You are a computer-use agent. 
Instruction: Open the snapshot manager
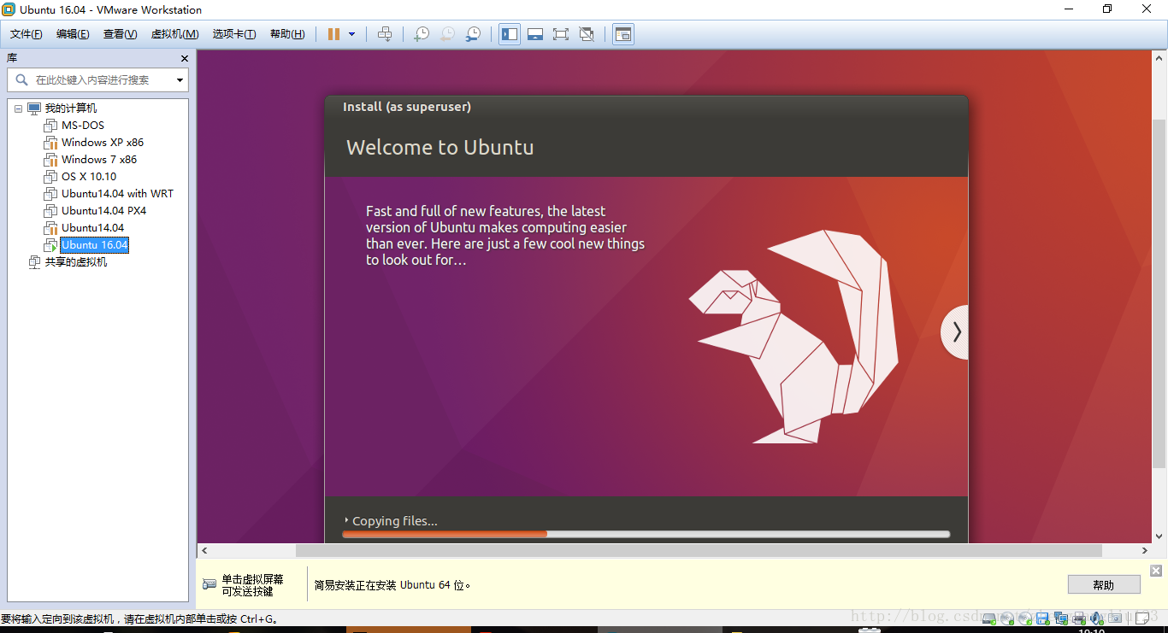(473, 34)
